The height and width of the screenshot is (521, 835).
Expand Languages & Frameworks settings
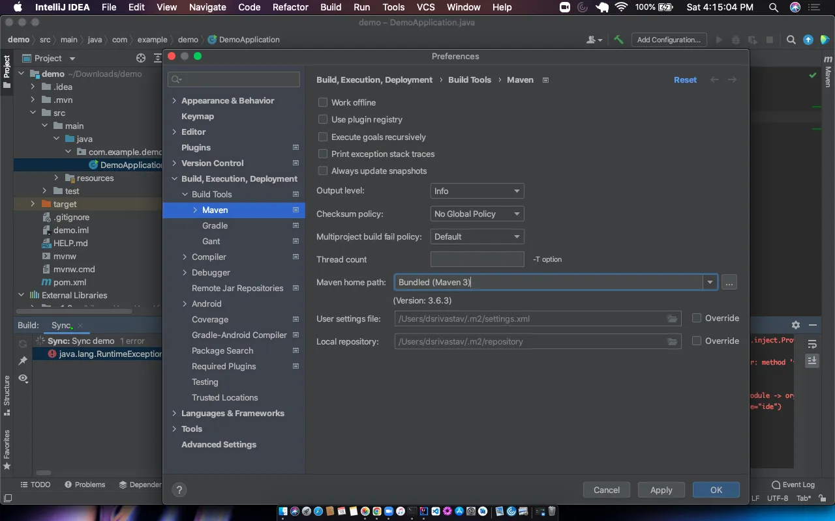[174, 414]
